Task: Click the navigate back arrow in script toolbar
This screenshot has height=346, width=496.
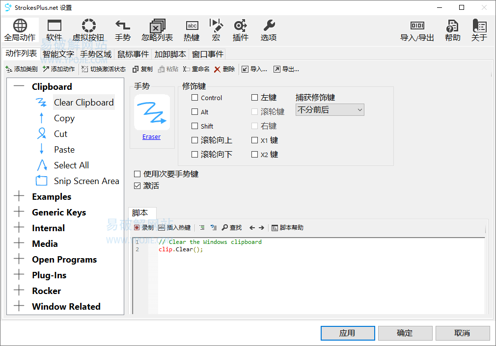Action: 252,227
